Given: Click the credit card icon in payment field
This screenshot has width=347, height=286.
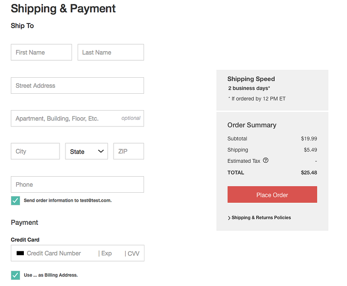Looking at the screenshot, I should coord(20,253).
